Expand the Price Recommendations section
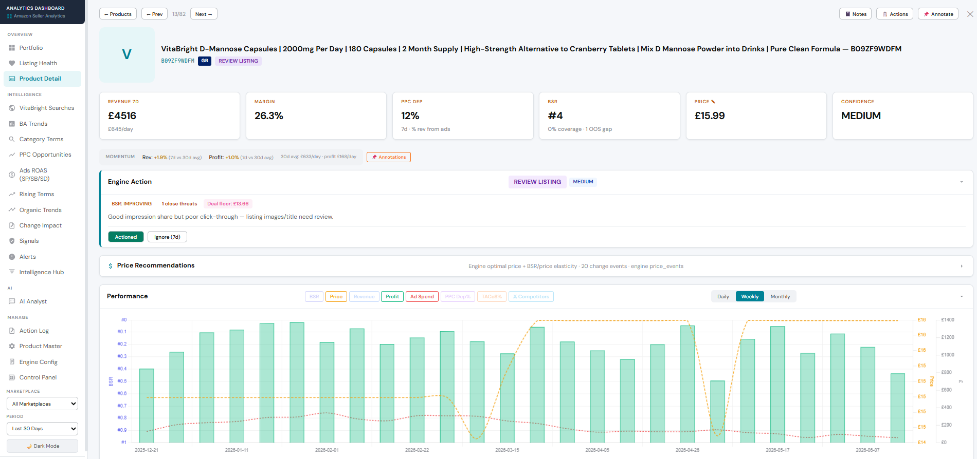This screenshot has height=459, width=977. tap(962, 266)
